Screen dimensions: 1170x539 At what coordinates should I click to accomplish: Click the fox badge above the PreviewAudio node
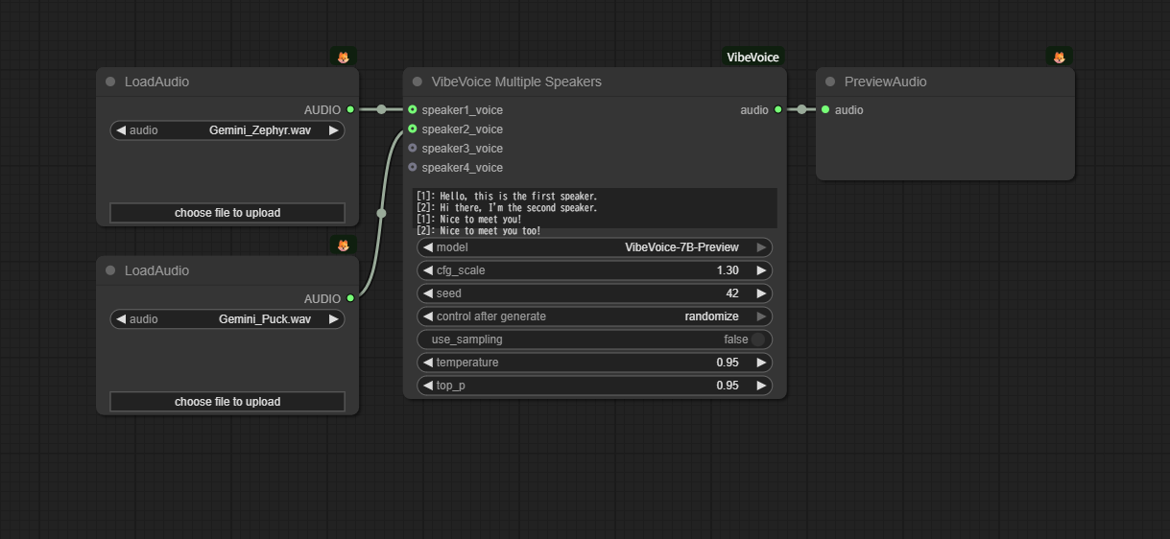[1060, 57]
